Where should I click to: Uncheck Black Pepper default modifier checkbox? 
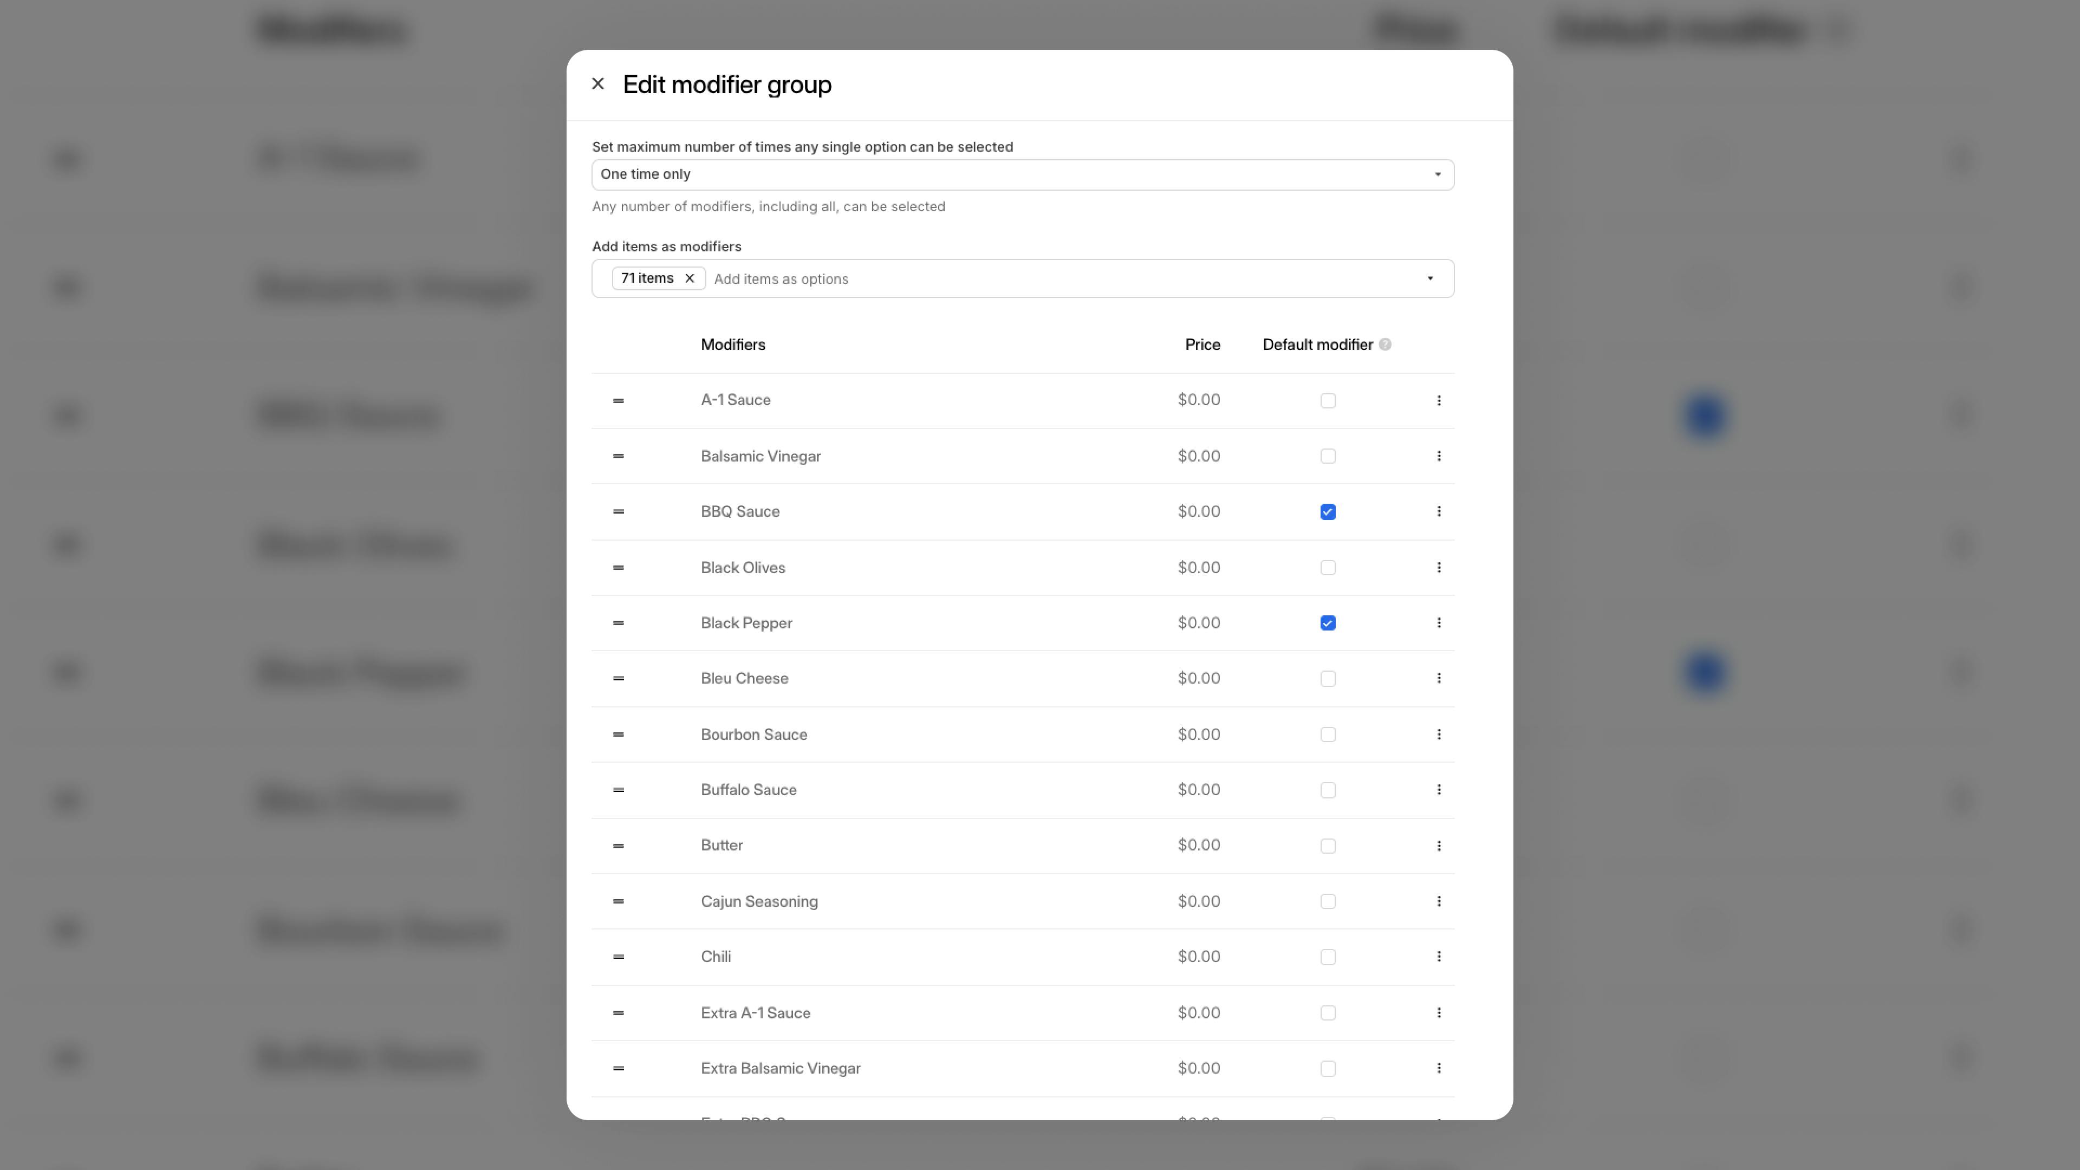(1328, 623)
